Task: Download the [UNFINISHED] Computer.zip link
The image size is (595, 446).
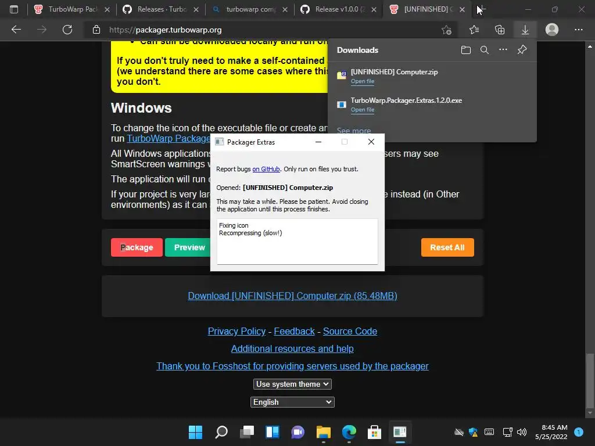Action: point(292,296)
